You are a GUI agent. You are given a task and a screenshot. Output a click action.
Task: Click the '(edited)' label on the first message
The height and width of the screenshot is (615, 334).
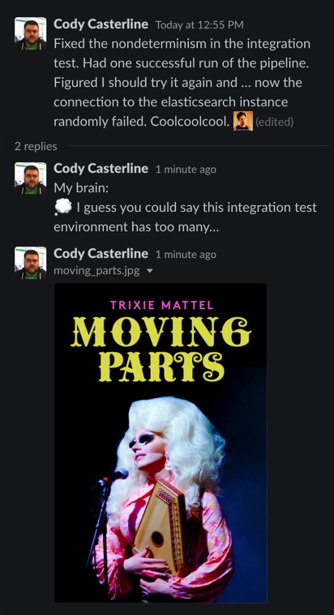coord(274,122)
